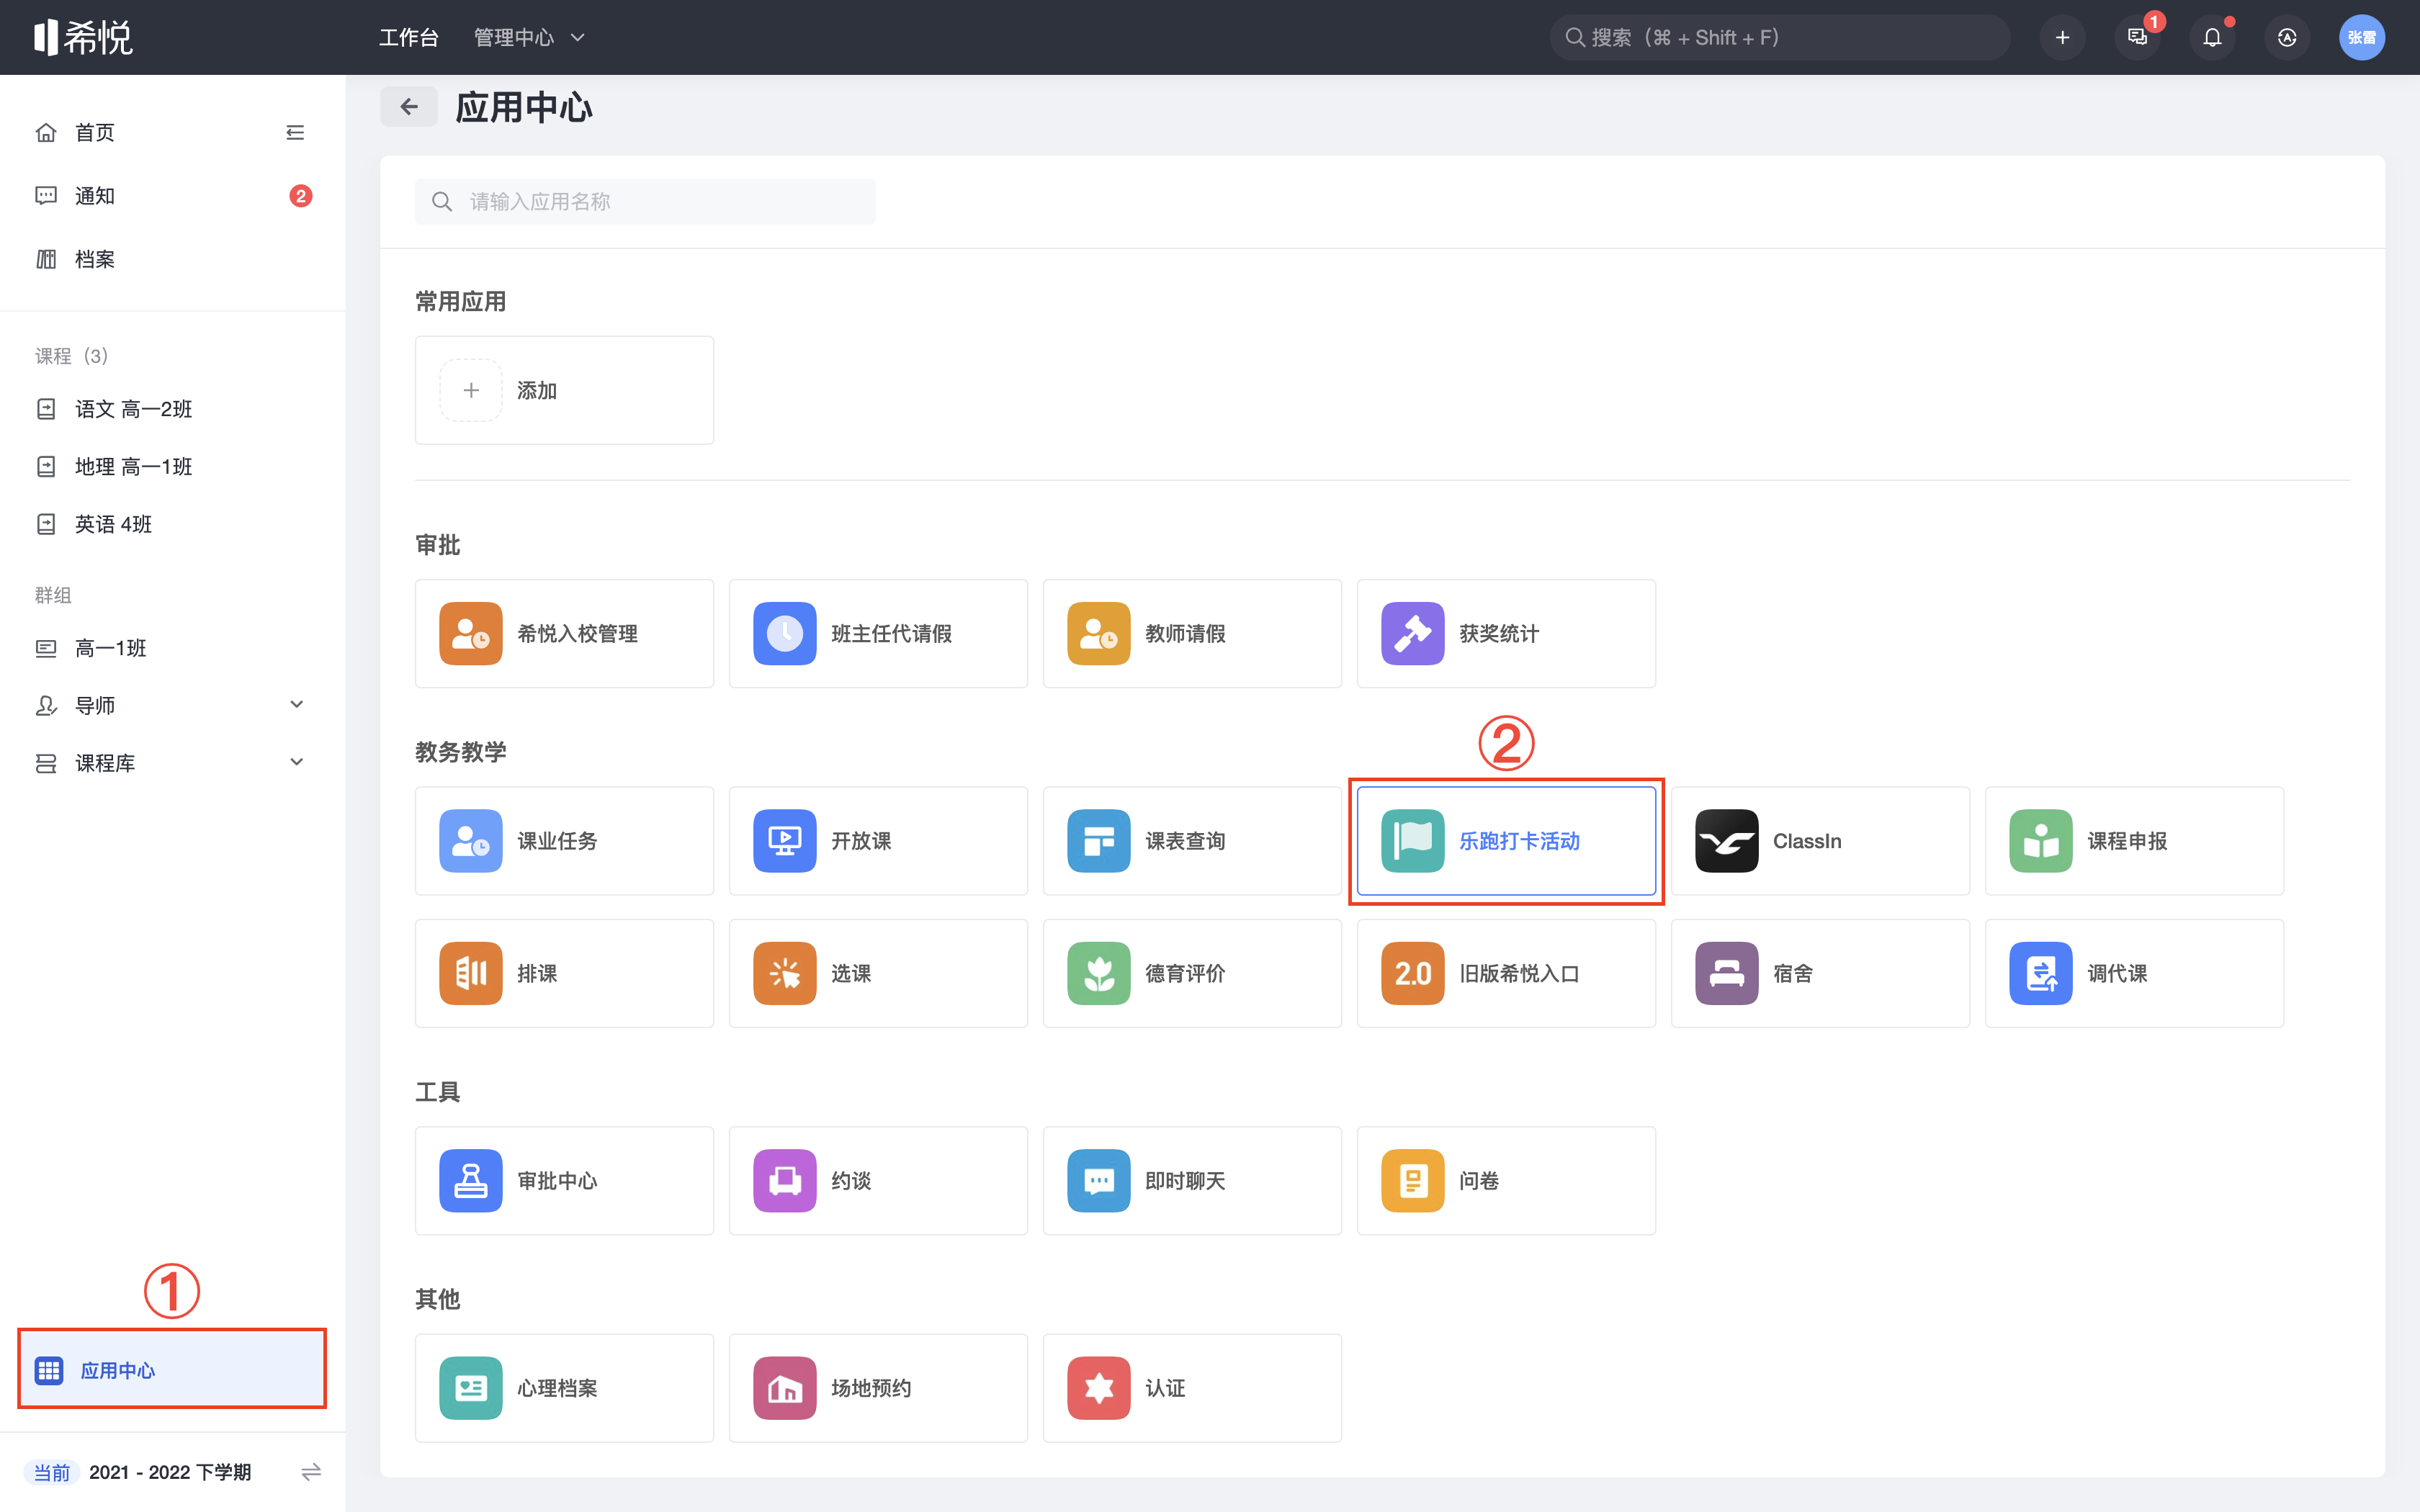Image resolution: width=2420 pixels, height=1512 pixels.
Task: Open the 即时聊天 app
Action: click(x=1192, y=1180)
